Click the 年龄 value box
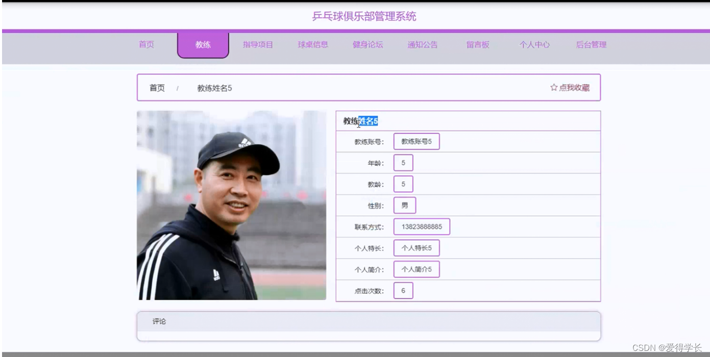The width and height of the screenshot is (710, 357). (403, 163)
